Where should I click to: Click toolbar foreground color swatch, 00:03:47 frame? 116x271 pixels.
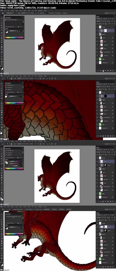(1, 264)
